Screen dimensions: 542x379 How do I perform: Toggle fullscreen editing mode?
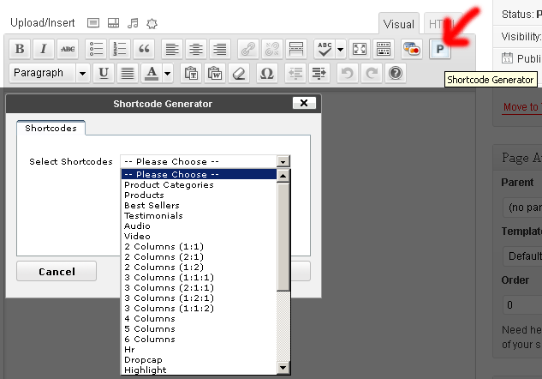coord(360,49)
